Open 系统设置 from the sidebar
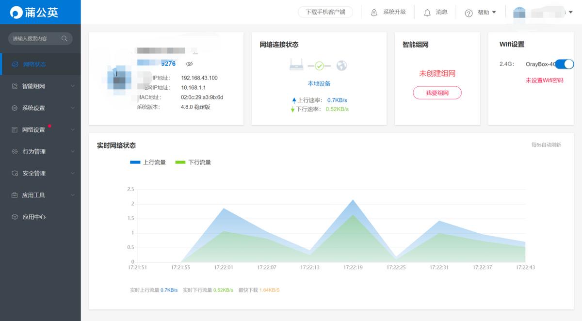This screenshot has height=321, width=582. click(33, 108)
